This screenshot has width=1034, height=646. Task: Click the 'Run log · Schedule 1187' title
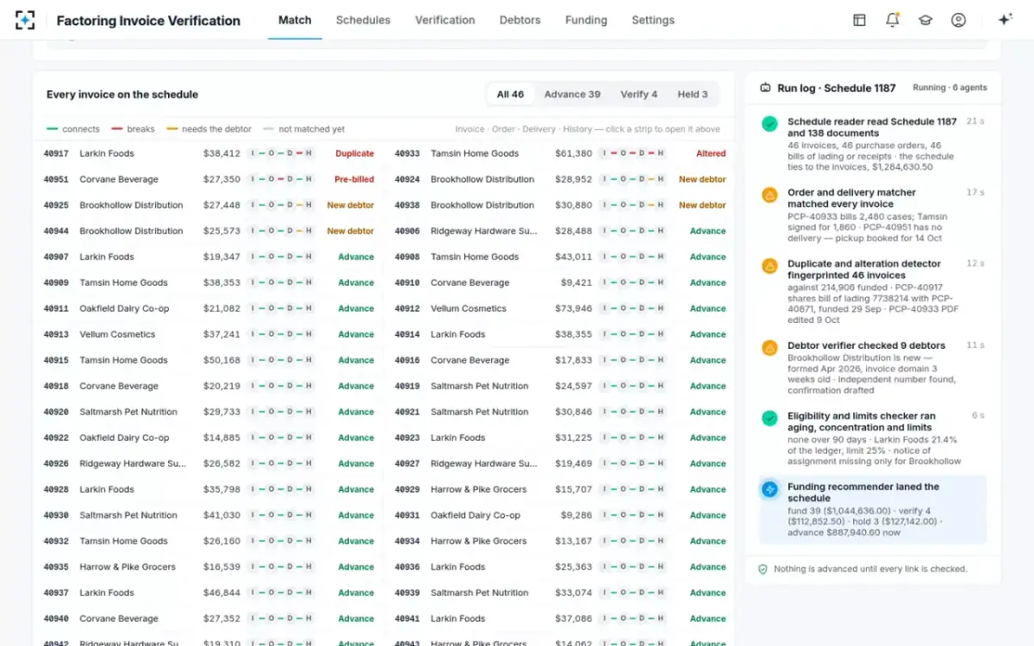837,88
